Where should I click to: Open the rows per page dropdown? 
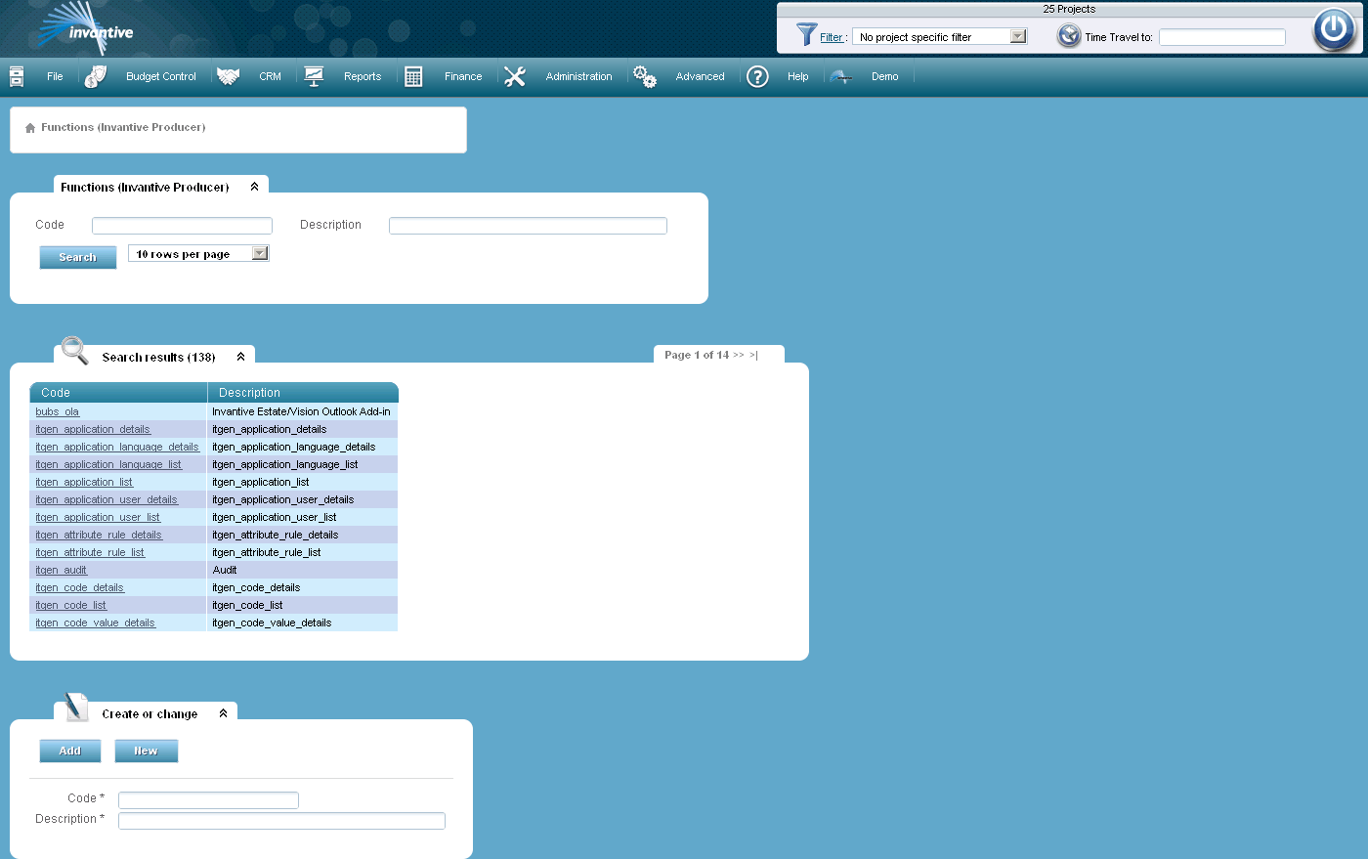point(260,252)
